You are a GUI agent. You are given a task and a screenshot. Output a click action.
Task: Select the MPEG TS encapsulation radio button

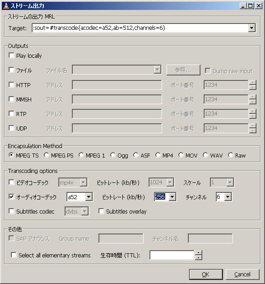tap(11, 155)
